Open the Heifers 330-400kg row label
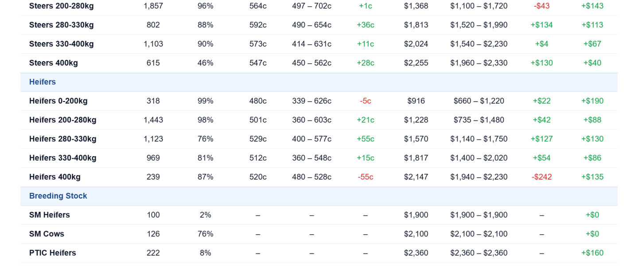 pyautogui.click(x=63, y=158)
